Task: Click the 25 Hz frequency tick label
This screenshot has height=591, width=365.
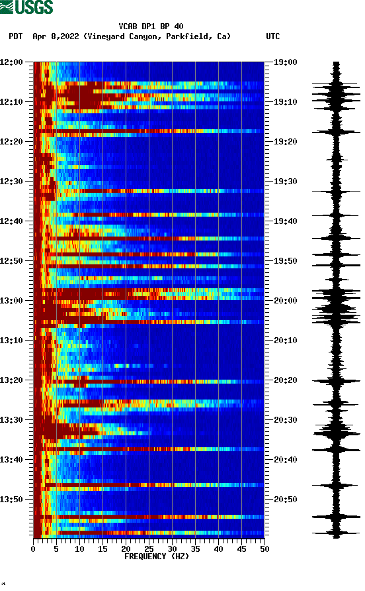Action: coord(149,549)
